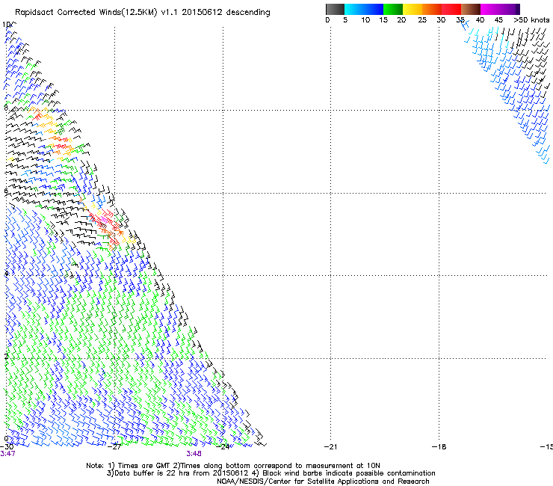Click the '8' latitude axis label

(6, 108)
